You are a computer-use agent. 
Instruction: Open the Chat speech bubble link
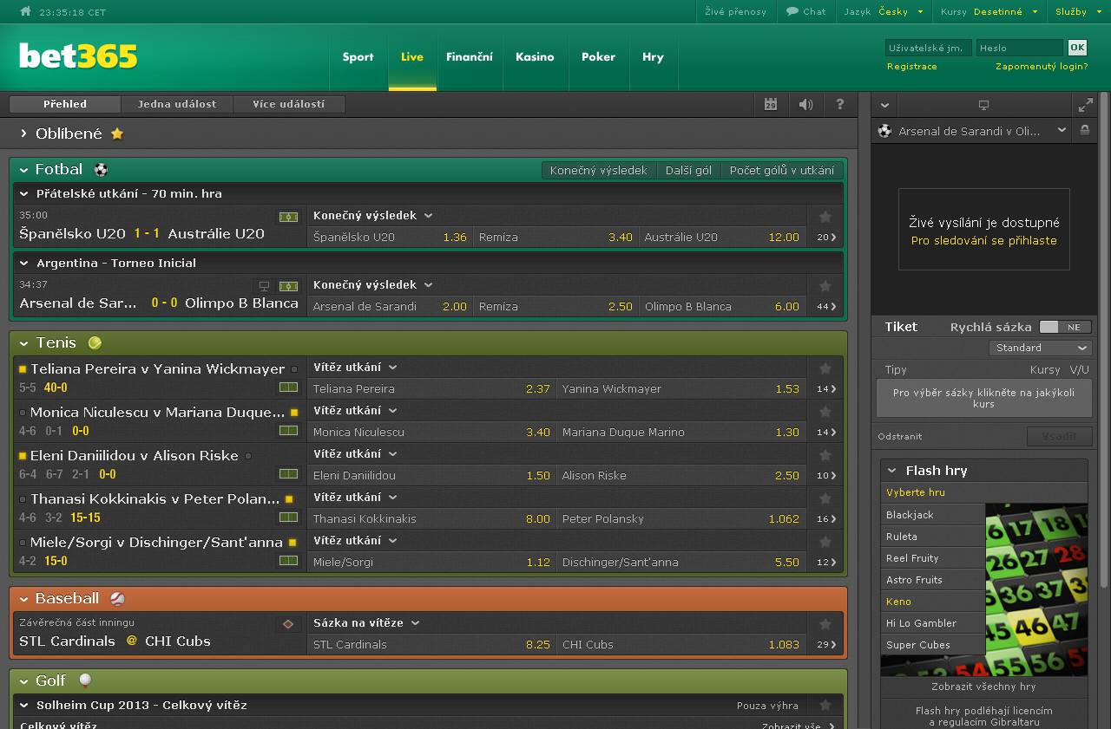click(805, 11)
